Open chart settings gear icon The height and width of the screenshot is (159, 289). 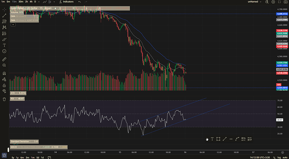click(x=273, y=2)
